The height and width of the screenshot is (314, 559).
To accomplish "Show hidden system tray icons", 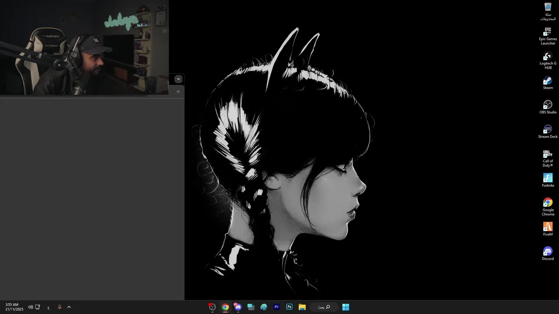I will pyautogui.click(x=69, y=307).
